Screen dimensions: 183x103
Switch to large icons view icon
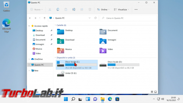point(155,92)
